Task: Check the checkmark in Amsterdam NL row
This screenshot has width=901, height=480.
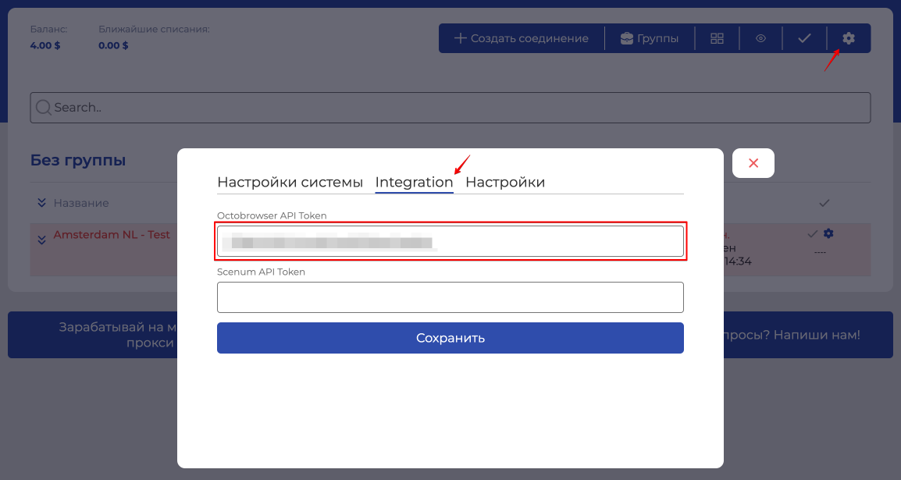Action: pos(813,233)
